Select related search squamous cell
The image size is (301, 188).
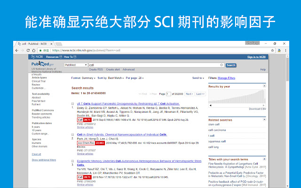click(217, 141)
